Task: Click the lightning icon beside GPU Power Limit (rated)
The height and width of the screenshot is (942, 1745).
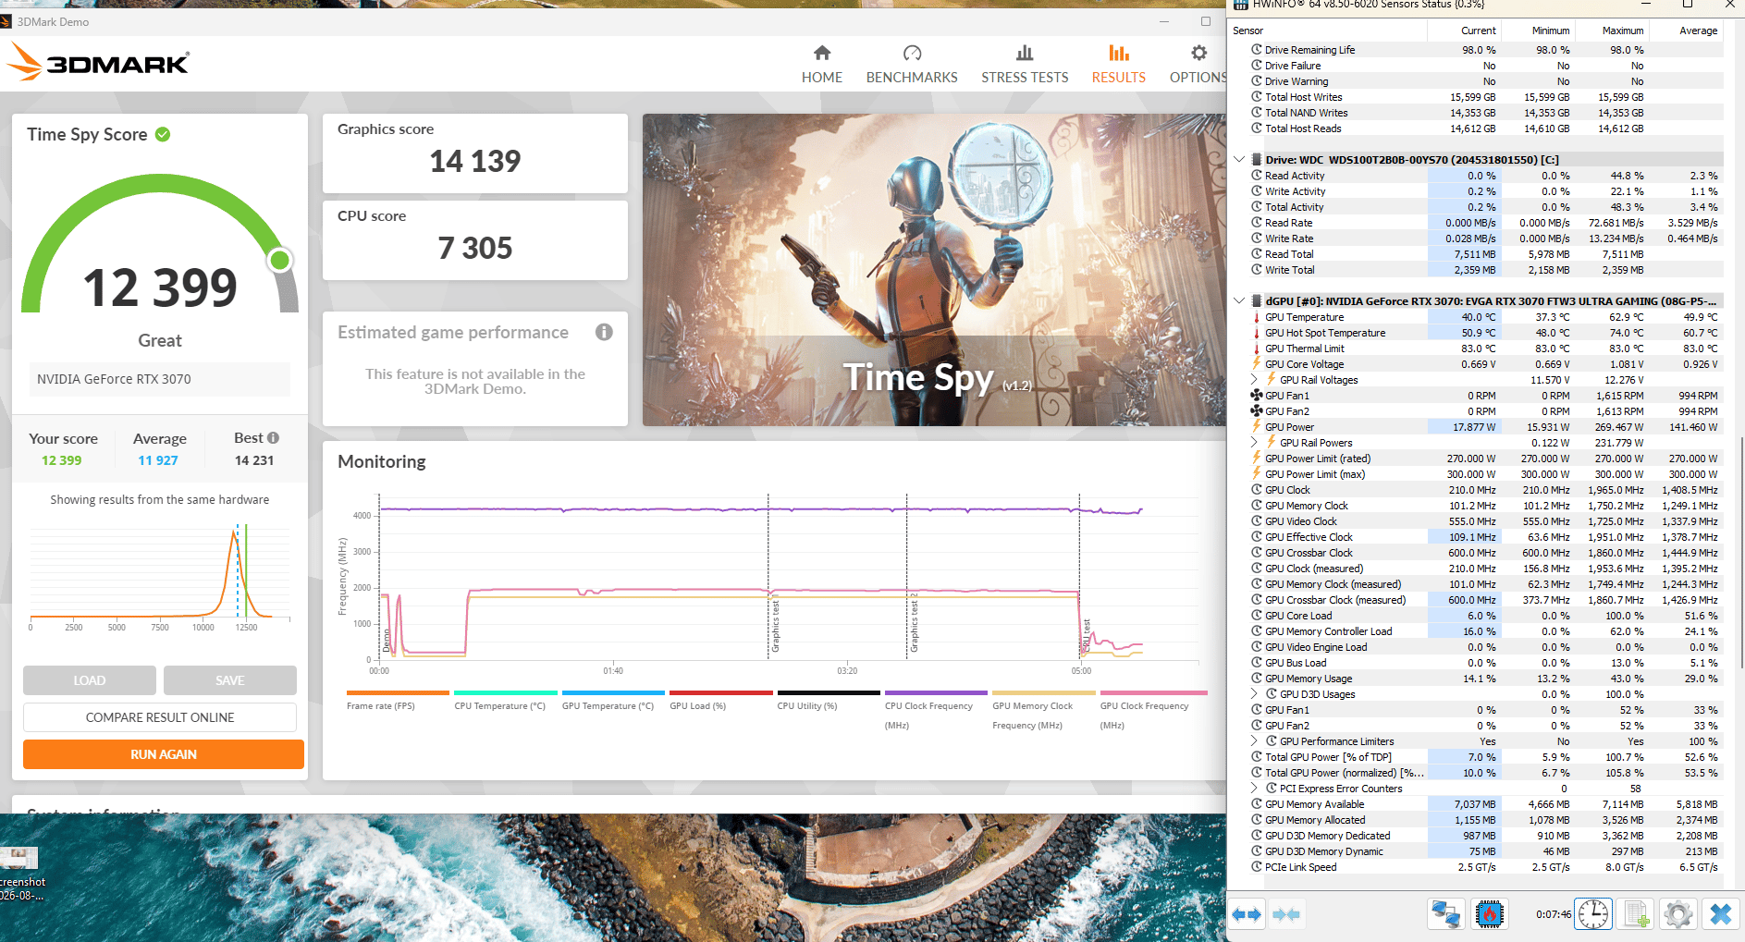Action: (1257, 459)
